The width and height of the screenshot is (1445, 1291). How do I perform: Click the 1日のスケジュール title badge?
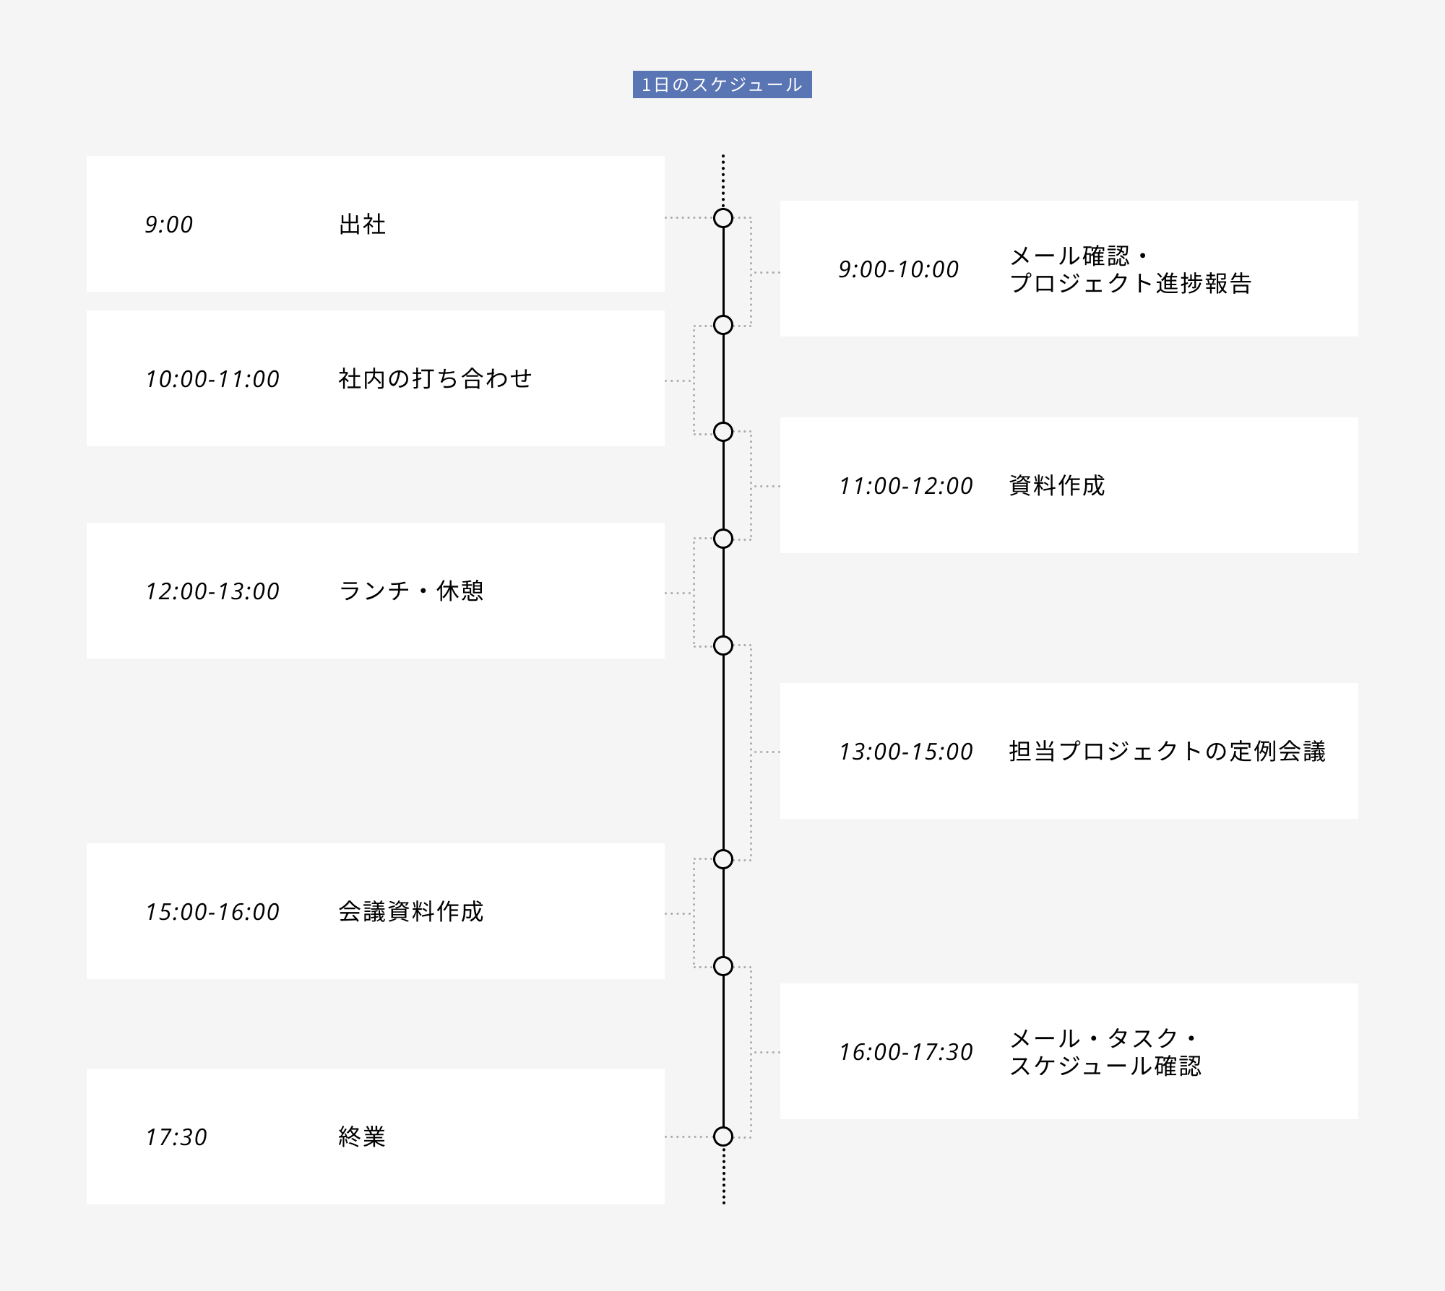coord(722,84)
